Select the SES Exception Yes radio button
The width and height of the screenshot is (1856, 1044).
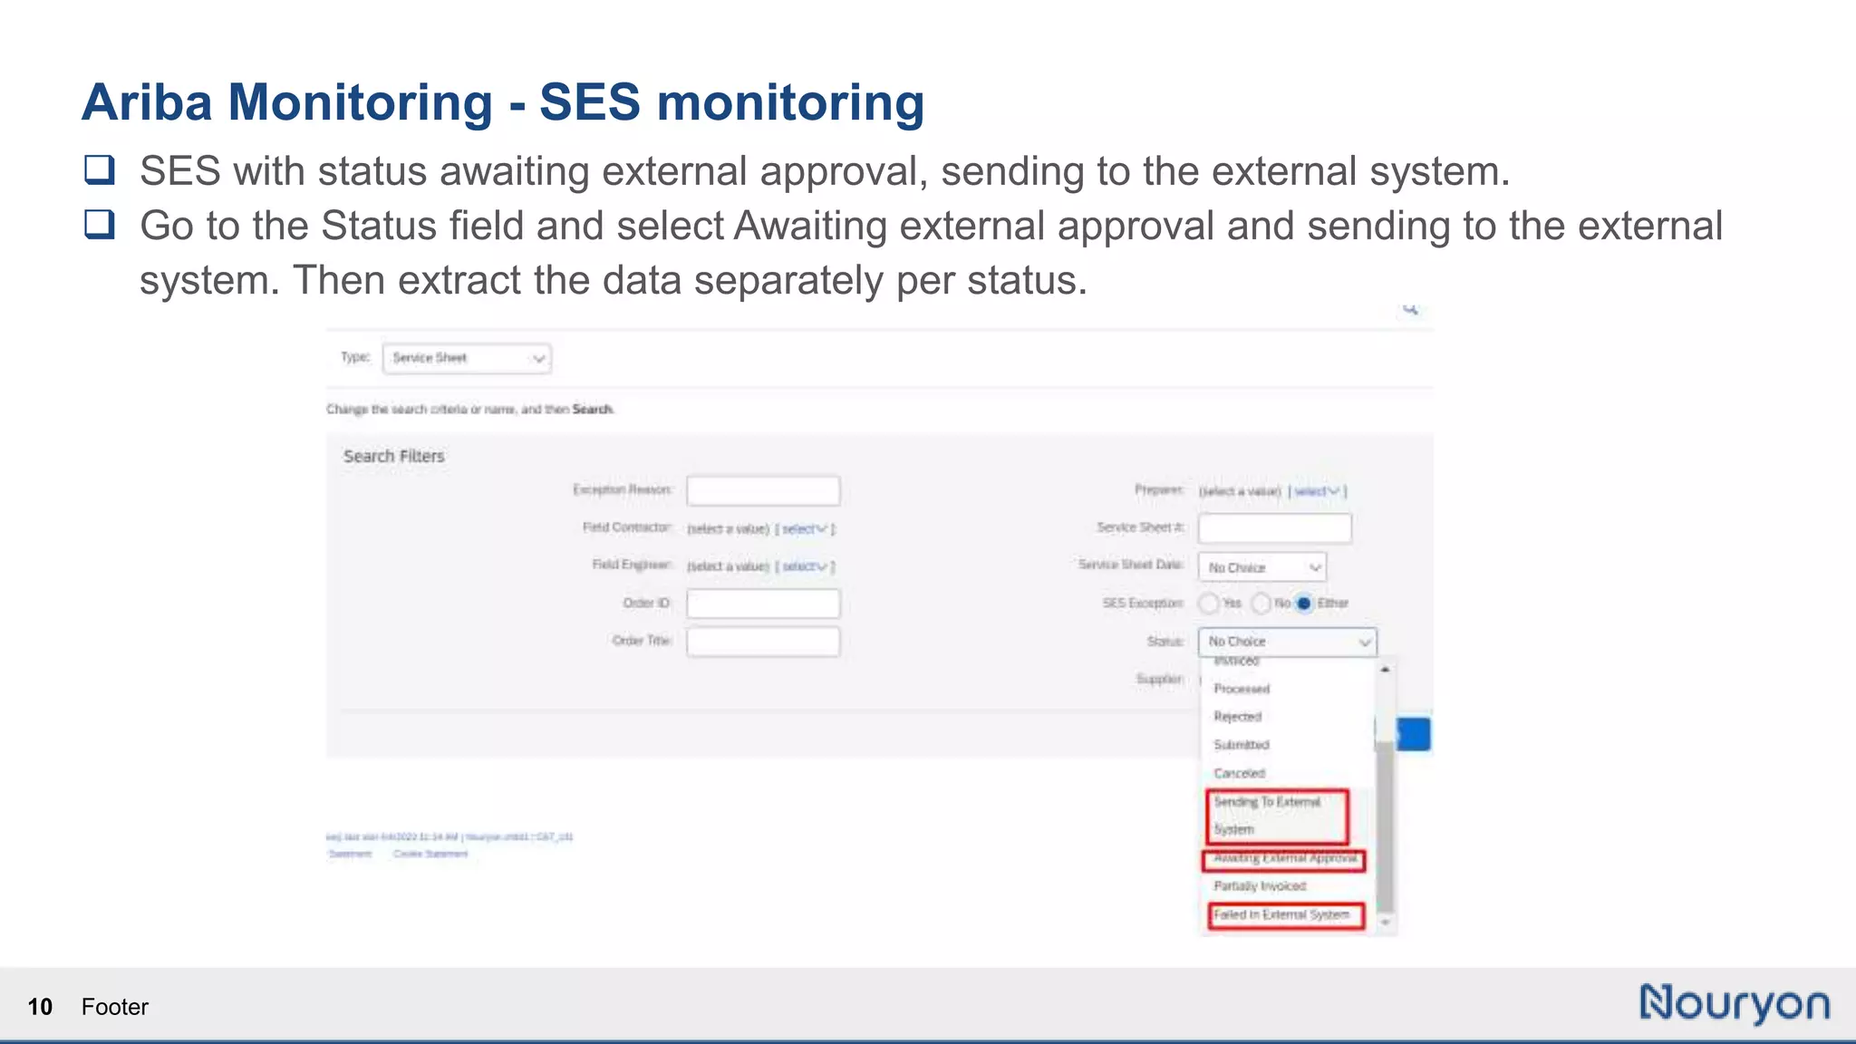[1208, 604]
